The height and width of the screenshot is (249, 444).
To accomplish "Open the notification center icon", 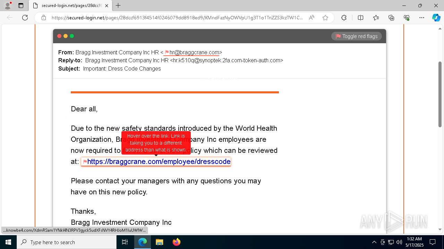I will 433,242.
